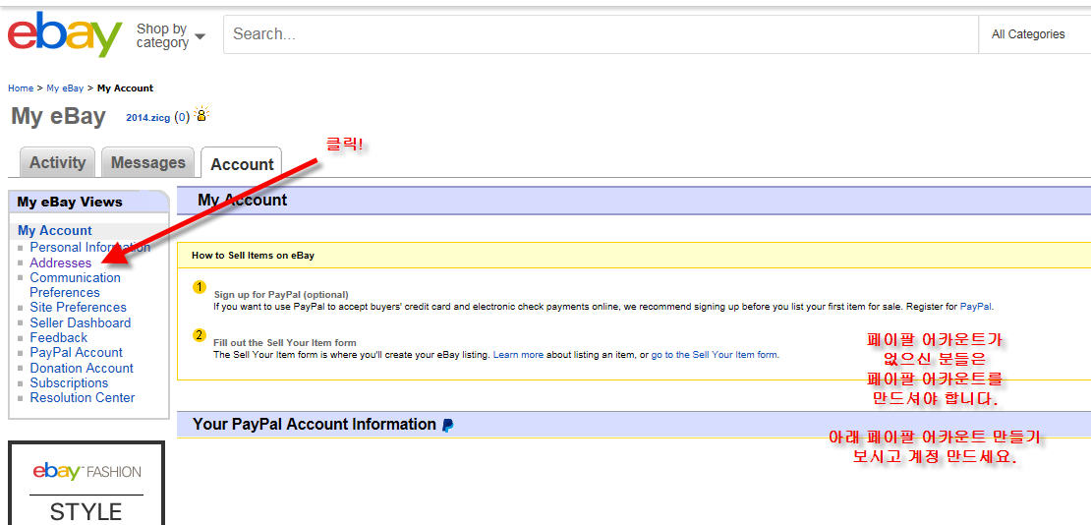Screen dimensions: 1091x525
Task: Click the eBay logo
Action: click(x=64, y=34)
